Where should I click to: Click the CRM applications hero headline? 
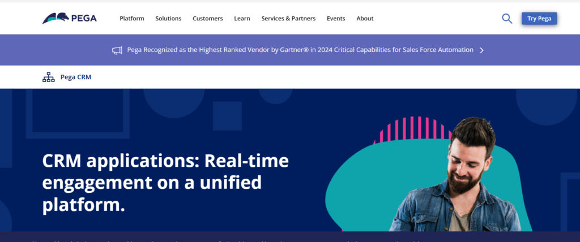coord(165,183)
